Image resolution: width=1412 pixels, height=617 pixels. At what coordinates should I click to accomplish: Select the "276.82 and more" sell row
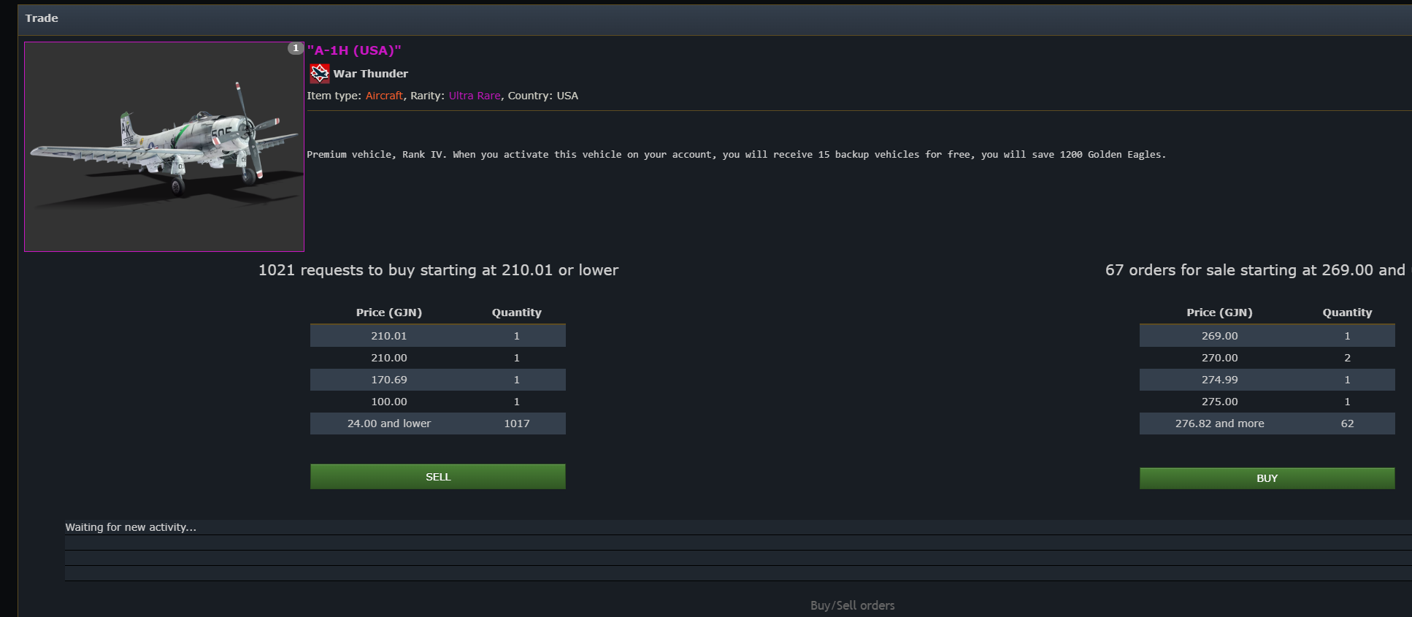click(x=1267, y=424)
